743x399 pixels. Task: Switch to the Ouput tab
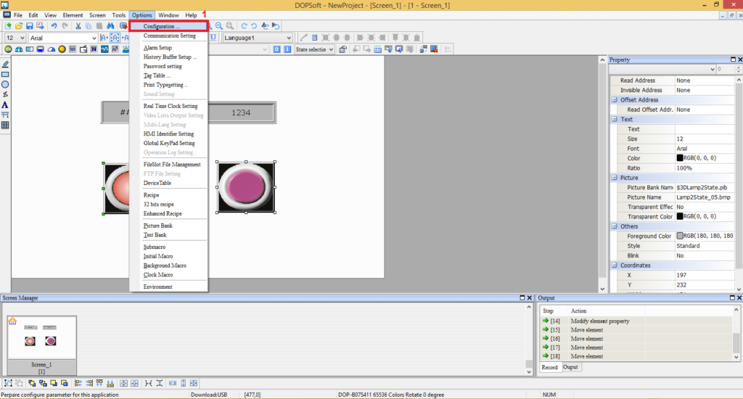coord(570,367)
